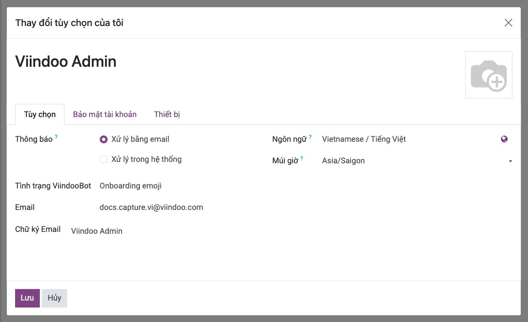Select 'Xử lý trong hệ thống' radio option
The width and height of the screenshot is (528, 322).
point(104,159)
